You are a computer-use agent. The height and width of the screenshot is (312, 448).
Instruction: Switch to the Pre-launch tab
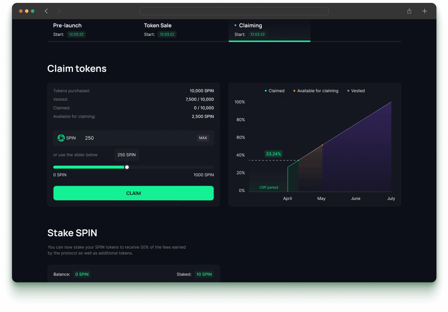click(67, 25)
